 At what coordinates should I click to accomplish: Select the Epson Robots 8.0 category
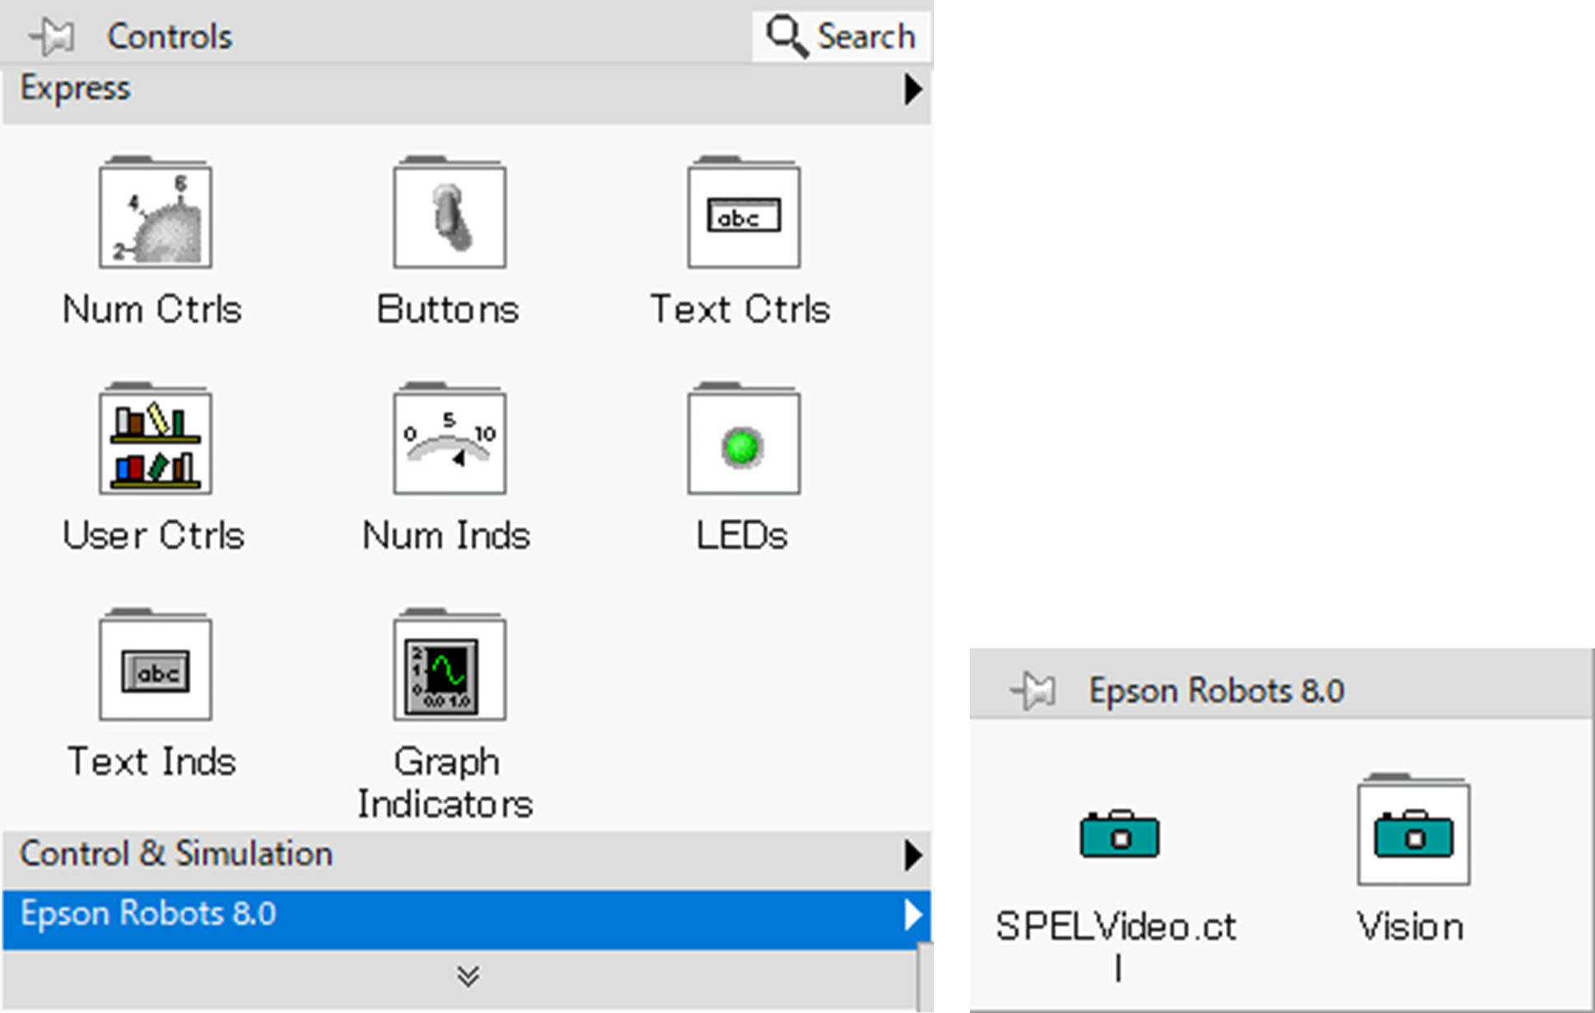[148, 914]
